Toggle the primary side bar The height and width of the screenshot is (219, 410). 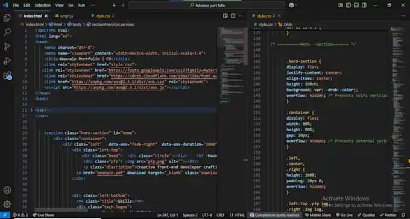click(x=348, y=5)
